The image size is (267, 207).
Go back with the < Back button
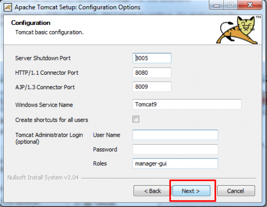[152, 191]
